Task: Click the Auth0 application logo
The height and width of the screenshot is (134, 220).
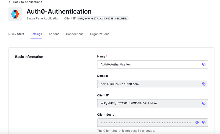Action: (x=15, y=14)
